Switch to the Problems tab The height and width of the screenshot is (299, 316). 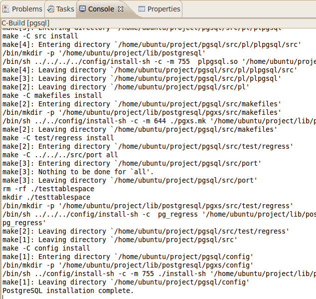coord(27,9)
